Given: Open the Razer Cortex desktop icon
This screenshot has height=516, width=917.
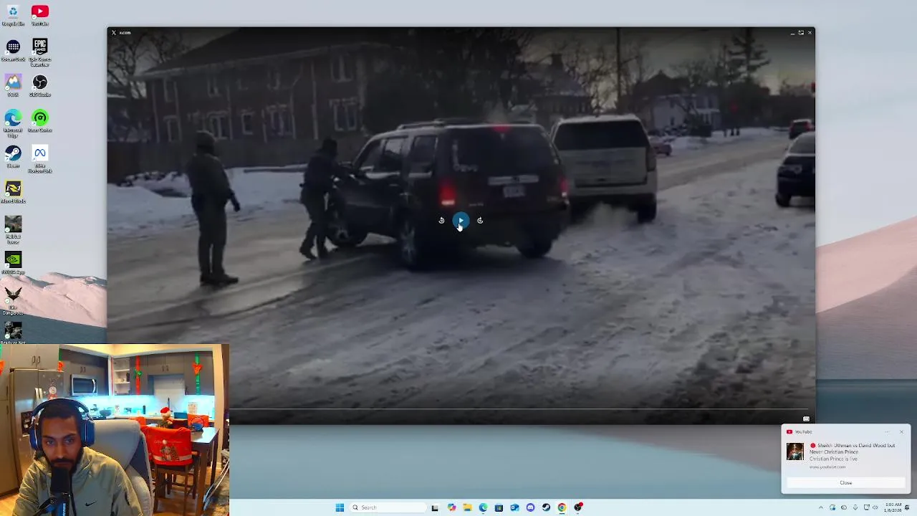Looking at the screenshot, I should coord(40,121).
